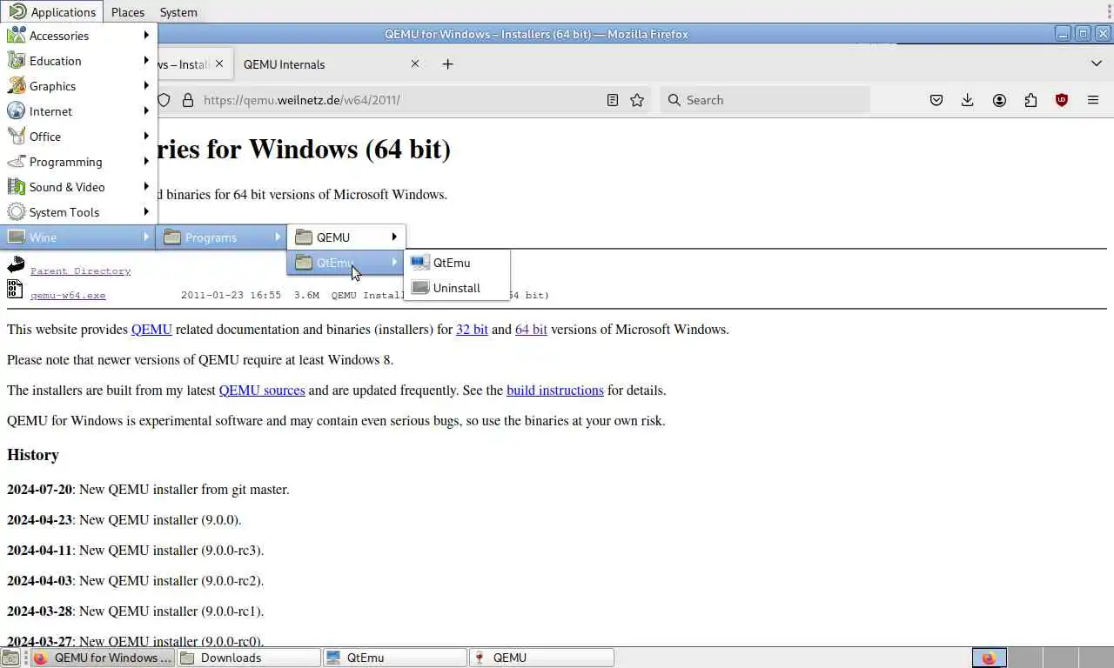Expand the QEMU submenu arrow
1114x668 pixels.
point(394,237)
